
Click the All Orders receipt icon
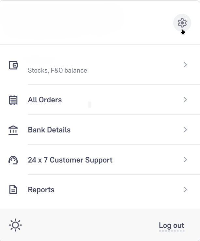(x=13, y=100)
